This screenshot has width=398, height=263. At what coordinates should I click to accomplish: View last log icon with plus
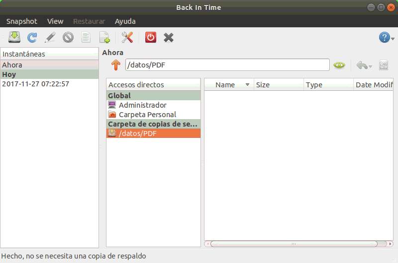tap(104, 37)
